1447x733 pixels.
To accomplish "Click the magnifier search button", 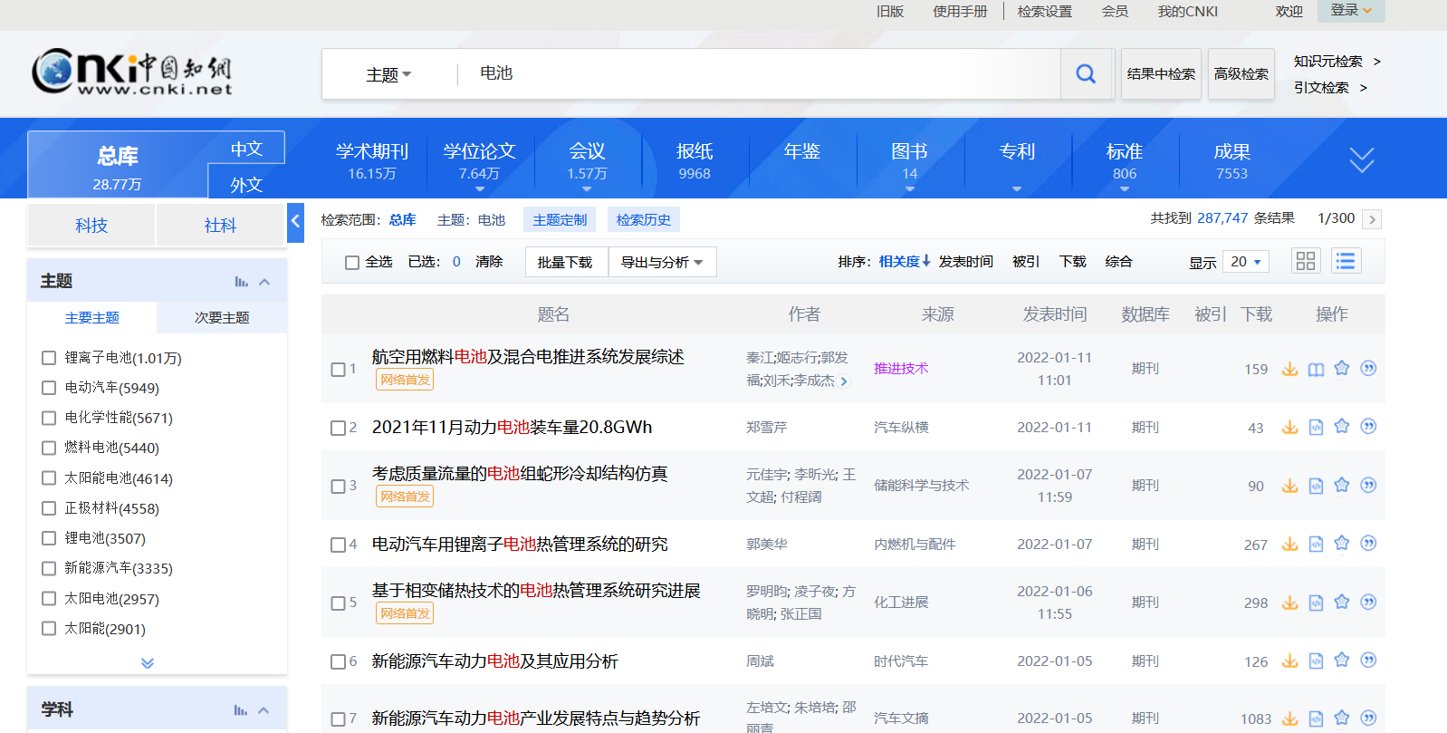I will click(x=1086, y=74).
